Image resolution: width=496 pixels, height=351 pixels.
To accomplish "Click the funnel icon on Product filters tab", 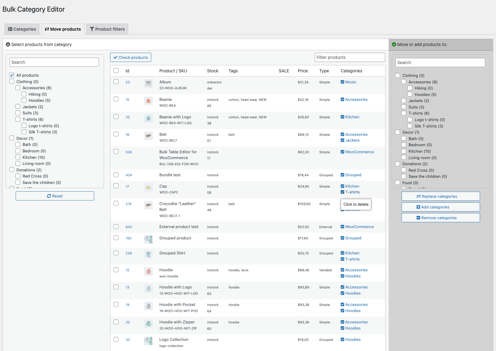I will coord(92,29).
